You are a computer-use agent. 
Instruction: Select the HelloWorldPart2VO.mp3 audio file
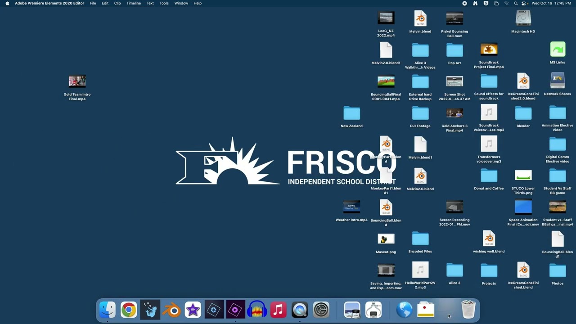coord(420,270)
